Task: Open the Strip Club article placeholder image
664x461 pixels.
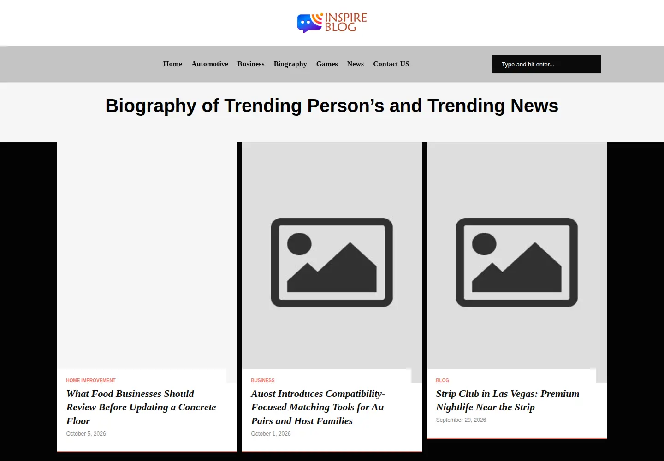Action: coord(516,262)
